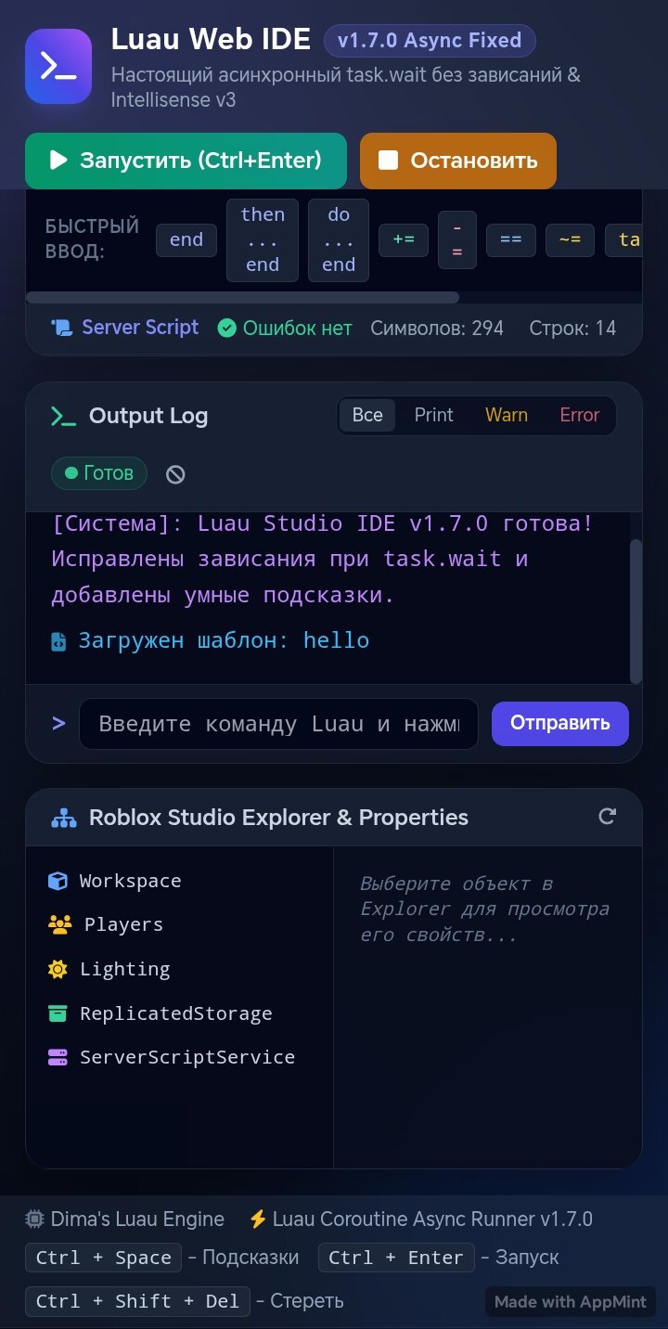Click the horizontal scrollbar under quick input
This screenshot has height=1329, width=668.
tap(242, 298)
